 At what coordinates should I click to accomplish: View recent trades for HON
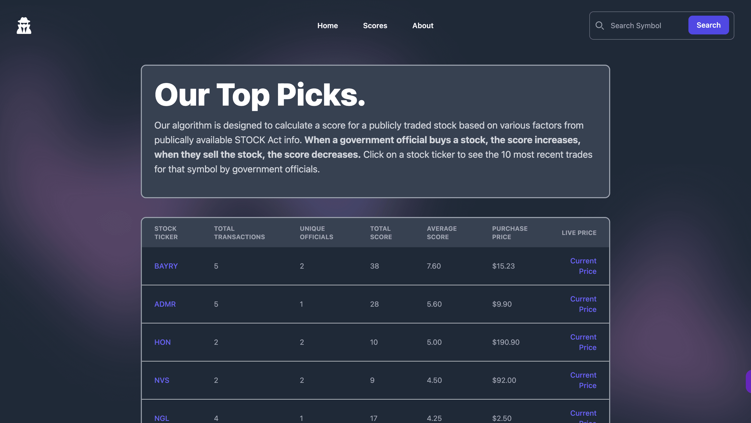click(162, 342)
